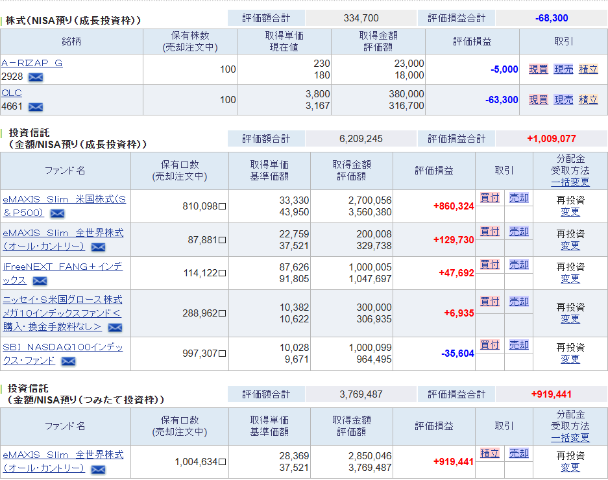Viewport: 608px width, 480px height.
Task: Click 一括変更 in 成長投資枠 fund table header
Action: [570, 182]
